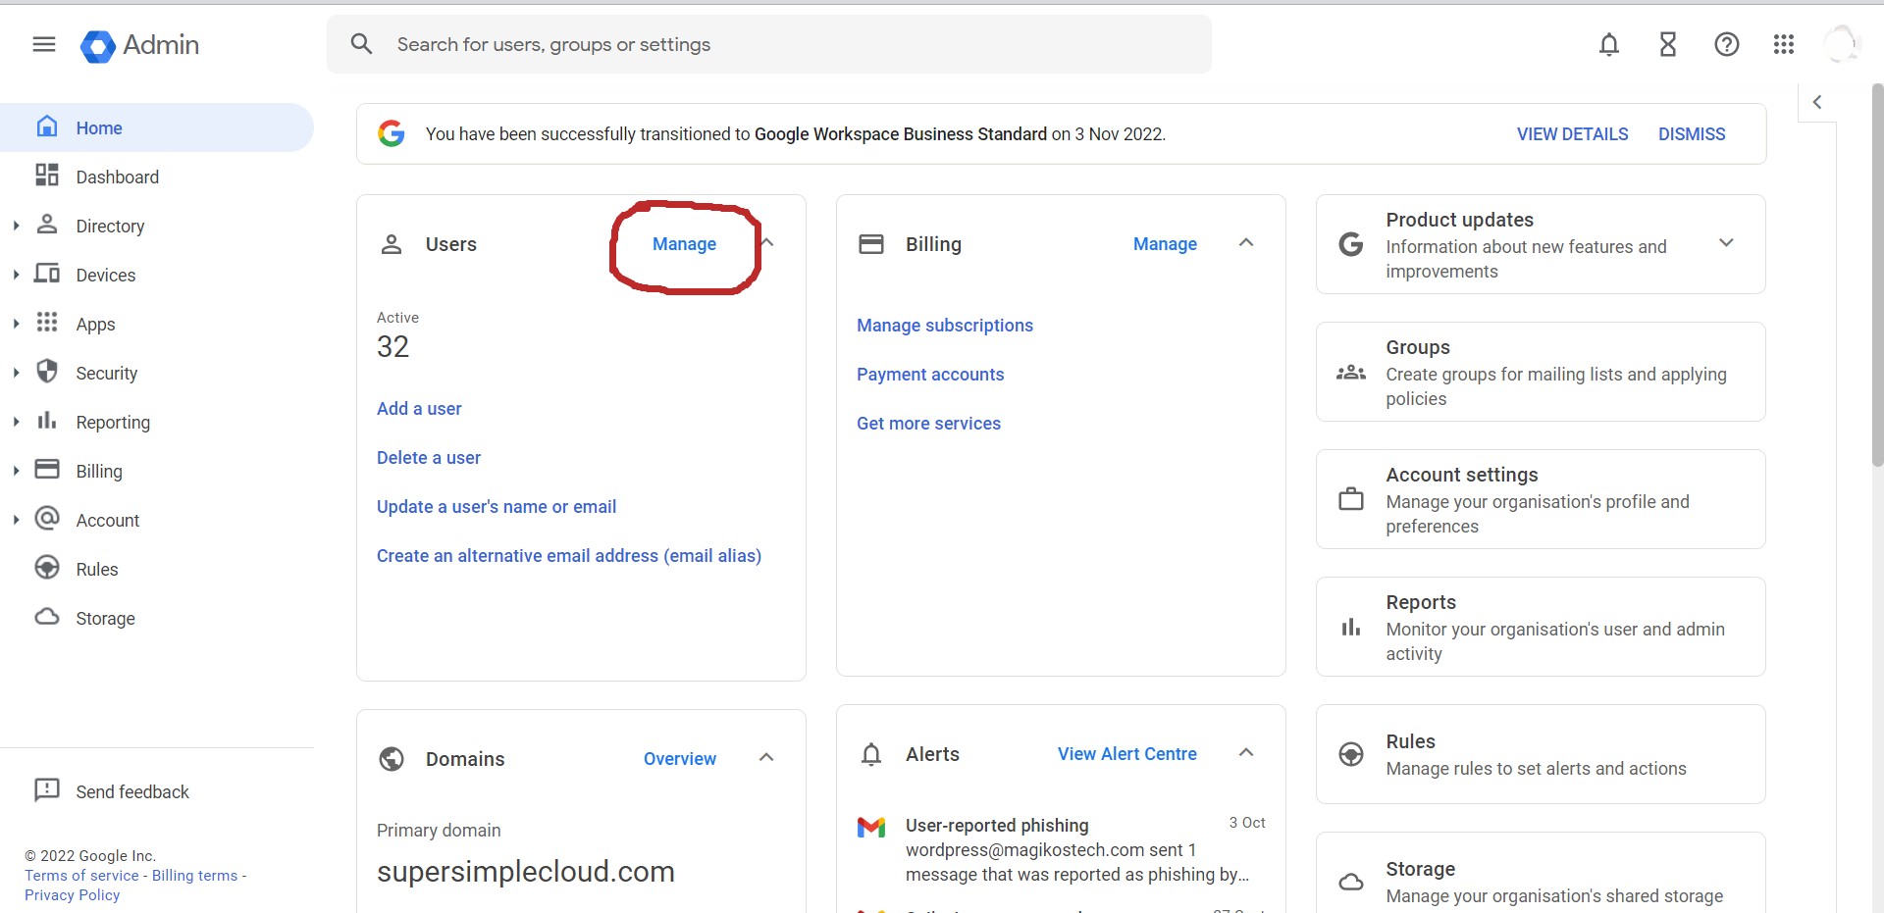
Task: Dismiss the transition banner
Action: (1692, 134)
